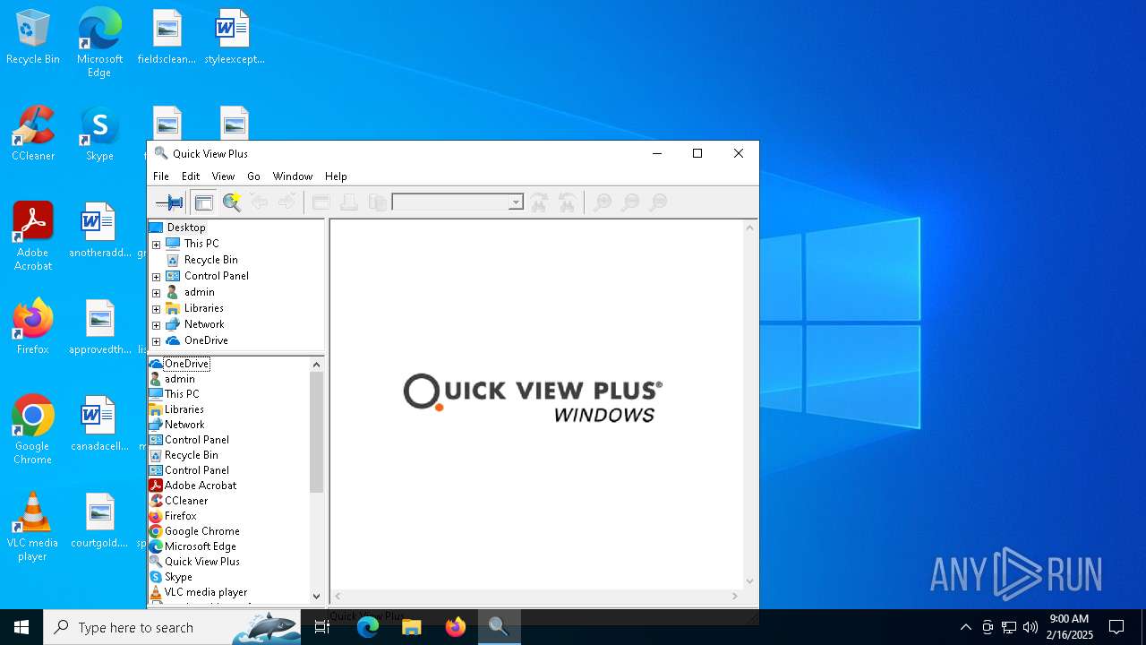Select Microsoft Edge desktop shortcut
Screen dimensions: 1146x645
click(99, 43)
